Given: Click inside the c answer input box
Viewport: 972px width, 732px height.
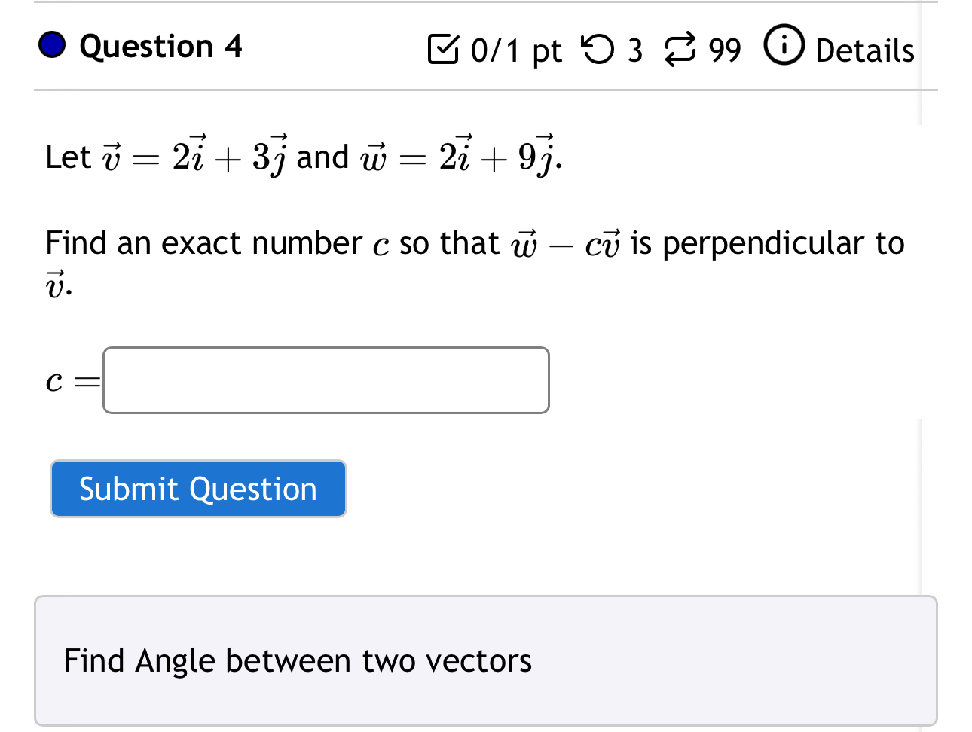Looking at the screenshot, I should point(326,380).
